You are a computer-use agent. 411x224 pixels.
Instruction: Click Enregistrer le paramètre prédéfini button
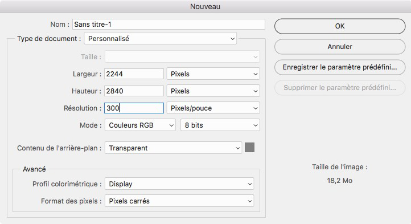click(x=340, y=67)
